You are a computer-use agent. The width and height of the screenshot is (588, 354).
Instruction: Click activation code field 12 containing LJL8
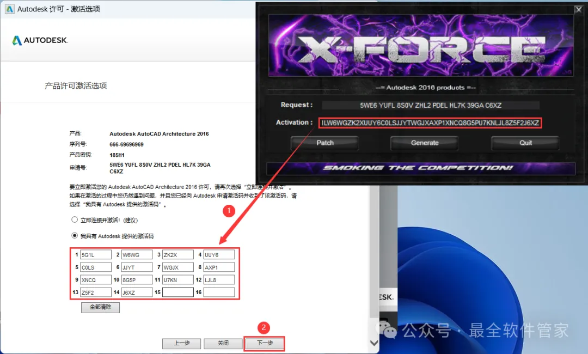[219, 280]
